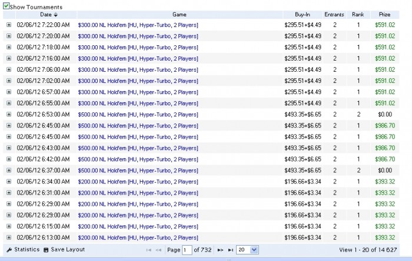Go to the first page
Image resolution: width=412 pixels, height=261 pixels.
point(148,250)
